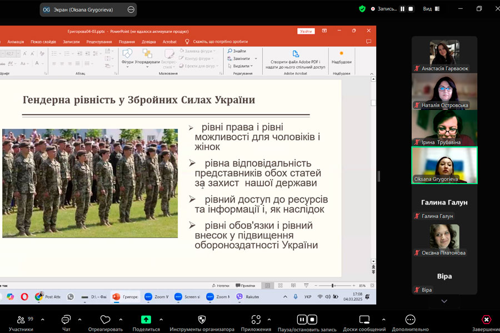Open Инструменты организатора shield icon
Screen dimensions: 500x333
[202, 320]
